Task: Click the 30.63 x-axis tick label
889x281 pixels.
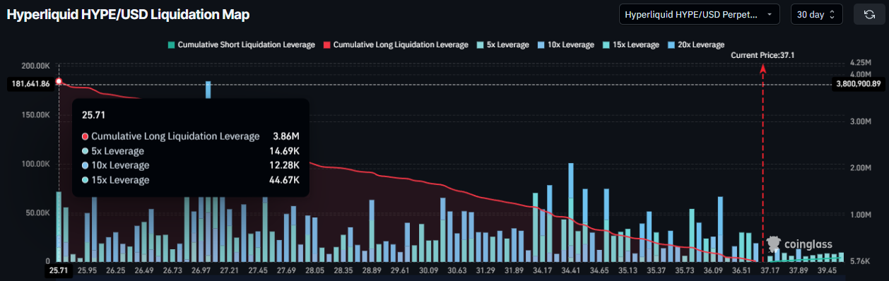Action: pos(457,270)
